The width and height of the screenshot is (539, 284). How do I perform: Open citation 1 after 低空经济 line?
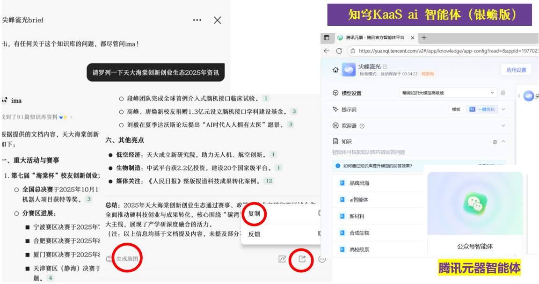(x=273, y=155)
